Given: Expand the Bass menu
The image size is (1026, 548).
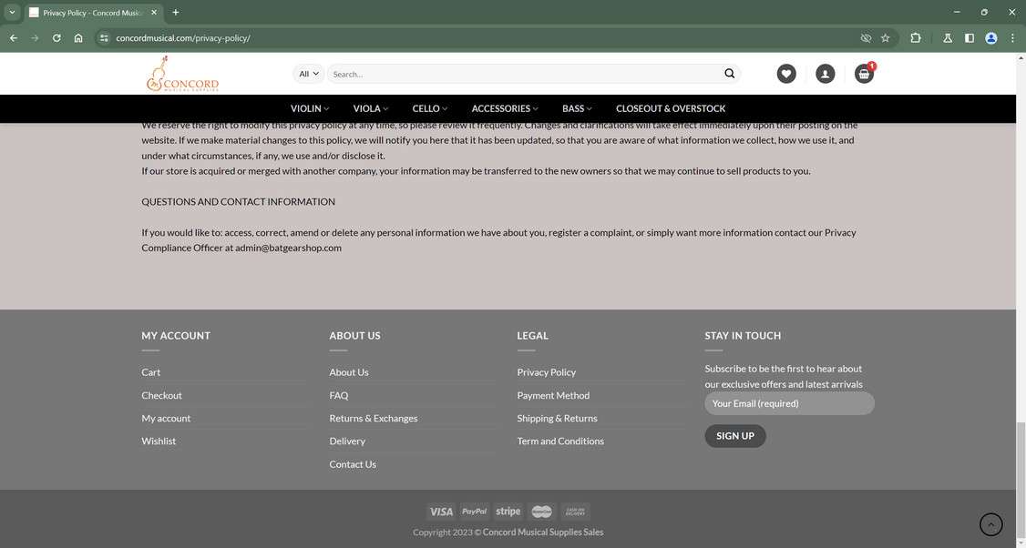Looking at the screenshot, I should 577,108.
